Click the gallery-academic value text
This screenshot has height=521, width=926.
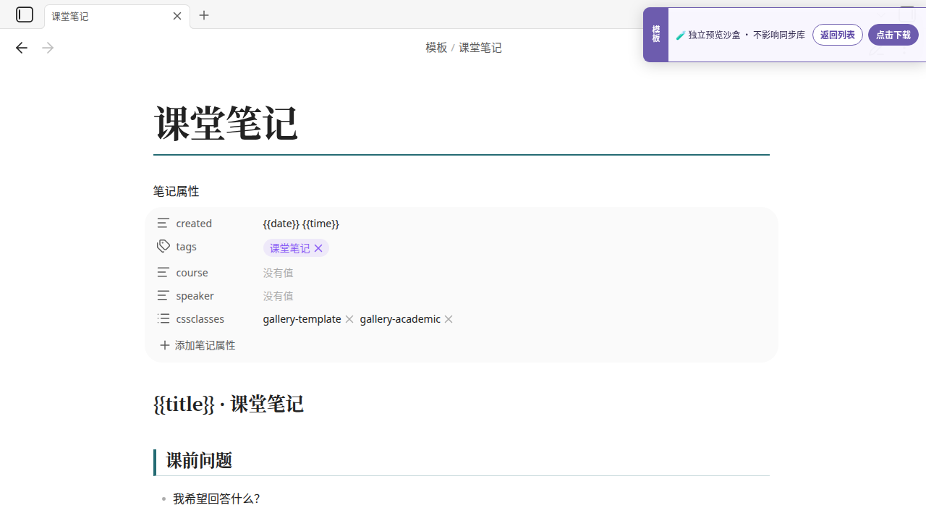click(x=400, y=319)
